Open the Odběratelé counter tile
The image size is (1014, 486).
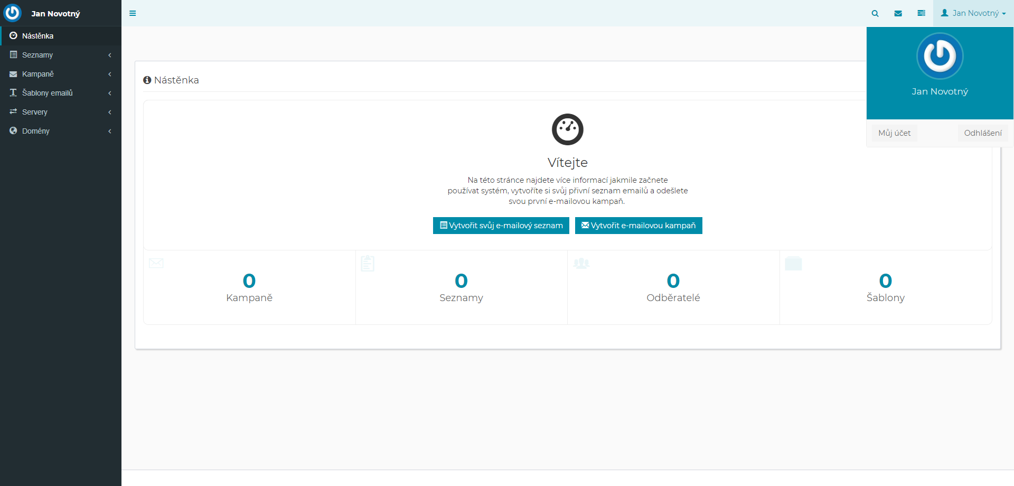pos(673,287)
